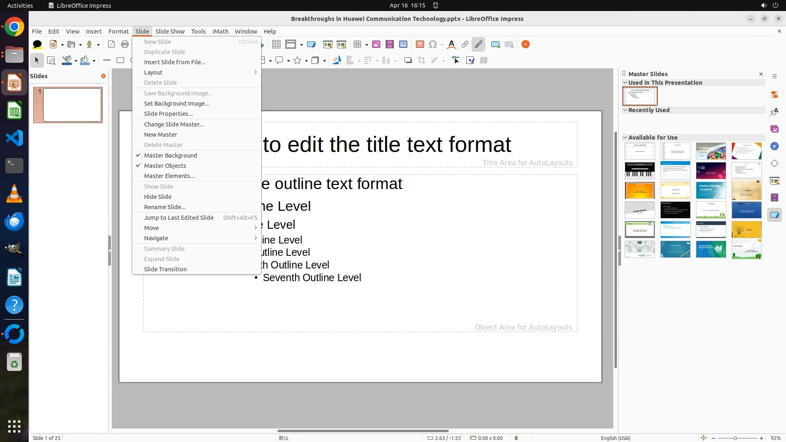Uncheck the Master Objects option

tap(165, 166)
